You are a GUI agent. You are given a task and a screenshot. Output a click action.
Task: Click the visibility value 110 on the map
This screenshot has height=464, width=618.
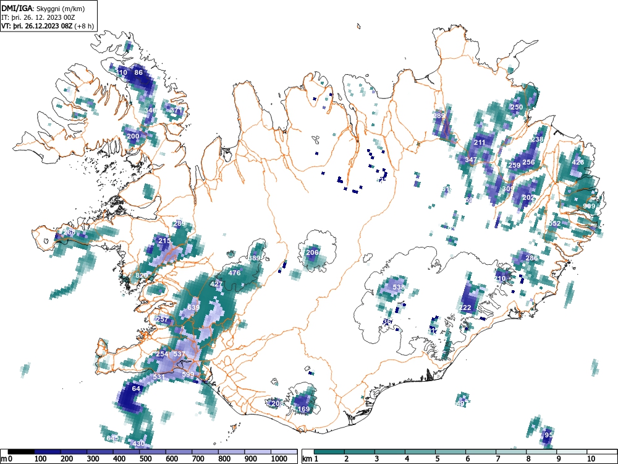point(122,72)
